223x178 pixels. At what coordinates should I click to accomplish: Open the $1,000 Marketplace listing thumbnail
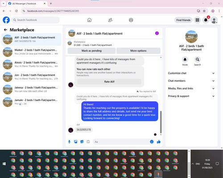click(70, 43)
